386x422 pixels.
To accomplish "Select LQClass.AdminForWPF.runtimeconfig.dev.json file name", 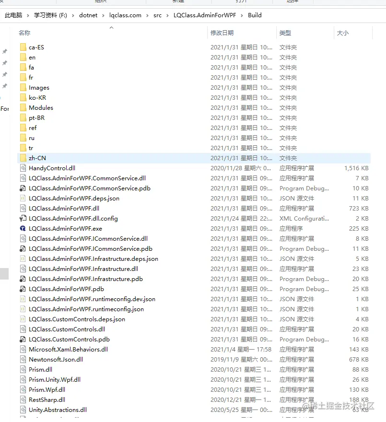I will (x=92, y=299).
